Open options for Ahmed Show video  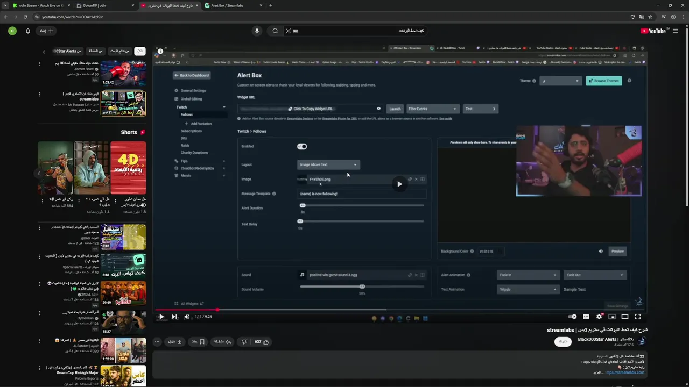pos(39,64)
